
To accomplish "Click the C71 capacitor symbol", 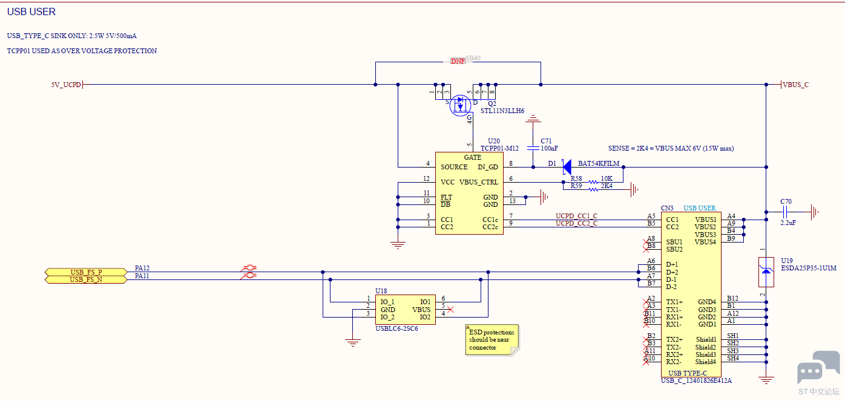I will [533, 148].
